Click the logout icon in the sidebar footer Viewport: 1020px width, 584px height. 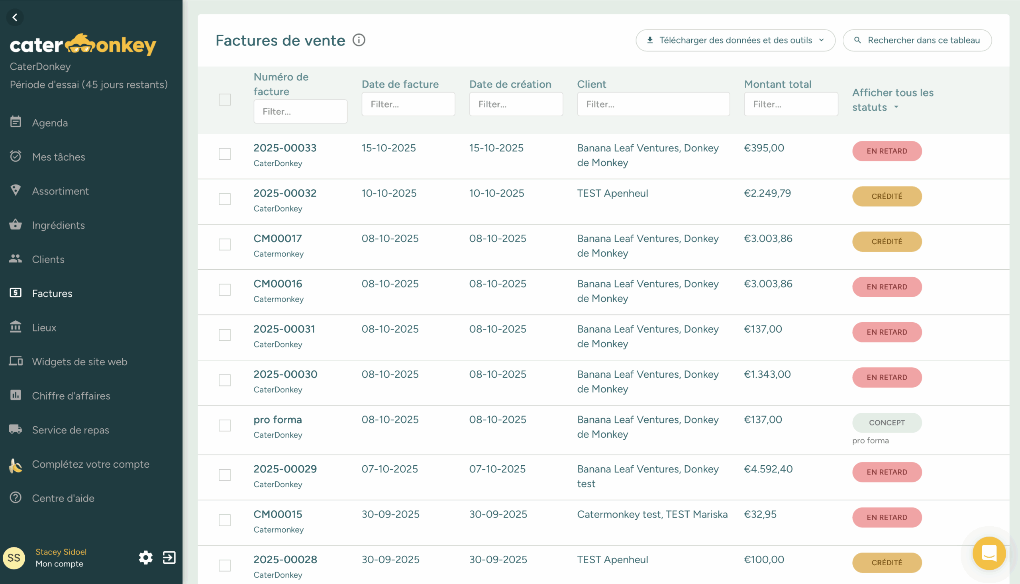click(169, 558)
